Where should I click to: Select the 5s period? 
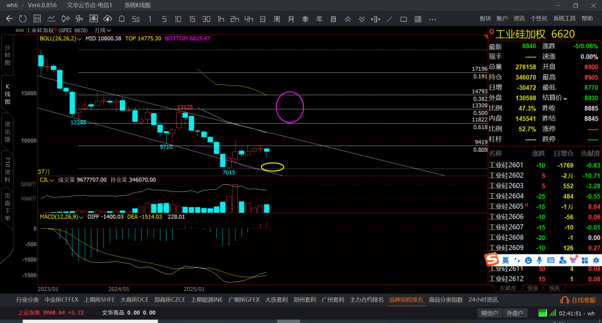(x=136, y=19)
